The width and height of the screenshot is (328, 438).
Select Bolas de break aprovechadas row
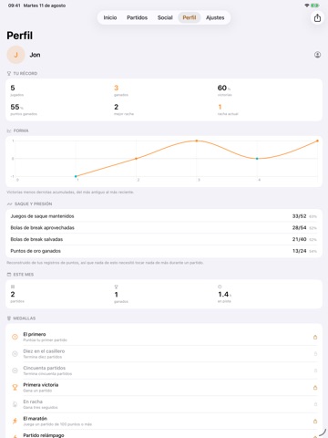pos(164,228)
